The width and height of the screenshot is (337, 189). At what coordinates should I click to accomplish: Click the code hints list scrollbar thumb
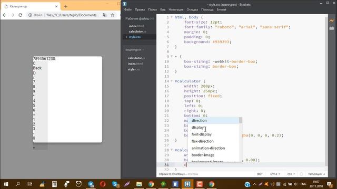pos(241,120)
